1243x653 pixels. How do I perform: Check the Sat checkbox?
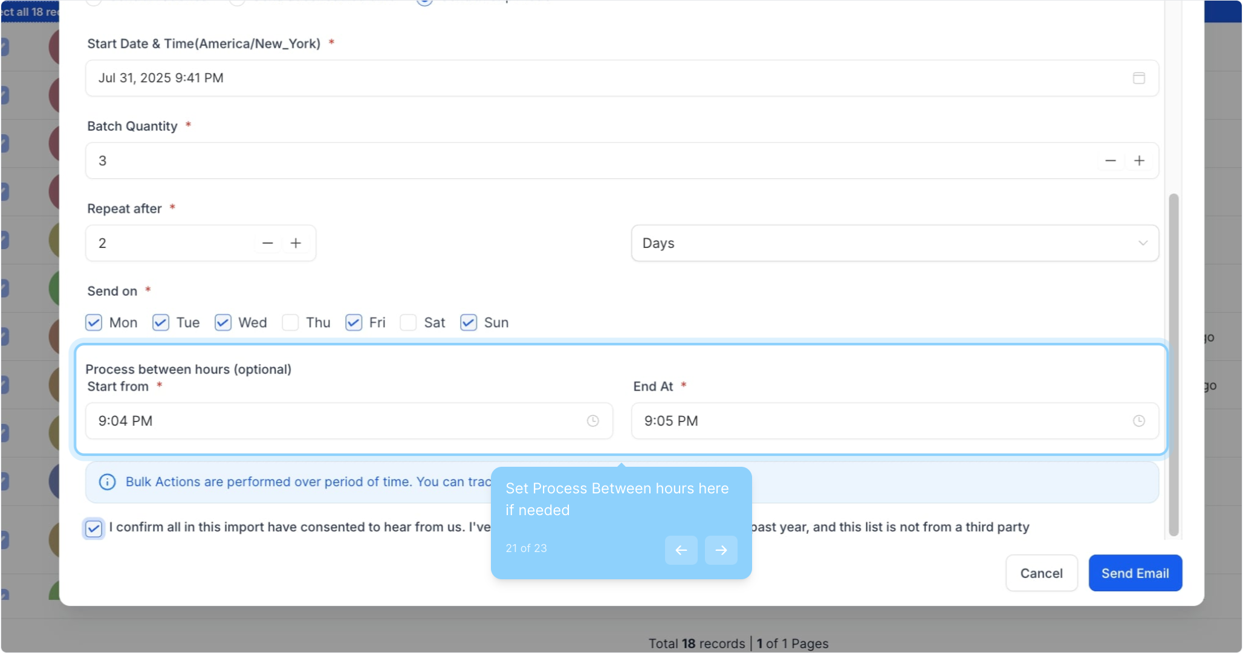click(408, 322)
